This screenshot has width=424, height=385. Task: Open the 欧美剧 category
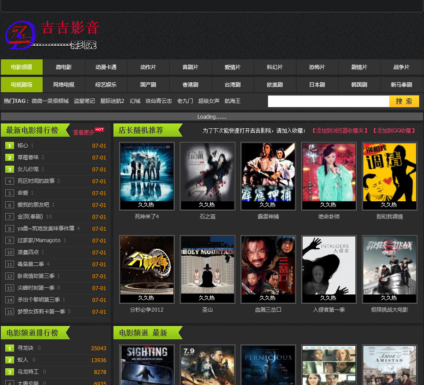click(x=275, y=84)
